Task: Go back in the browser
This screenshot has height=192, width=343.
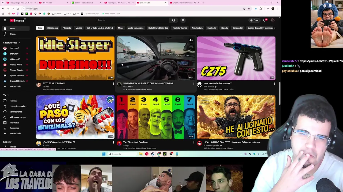Action: tap(3, 9)
